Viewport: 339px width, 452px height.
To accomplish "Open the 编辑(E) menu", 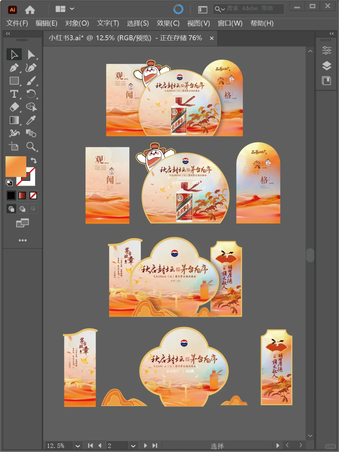I will (x=46, y=23).
